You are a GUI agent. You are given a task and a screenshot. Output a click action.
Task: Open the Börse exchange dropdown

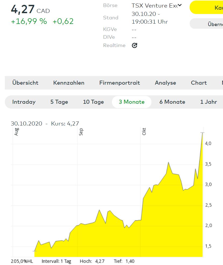[x=157, y=5]
